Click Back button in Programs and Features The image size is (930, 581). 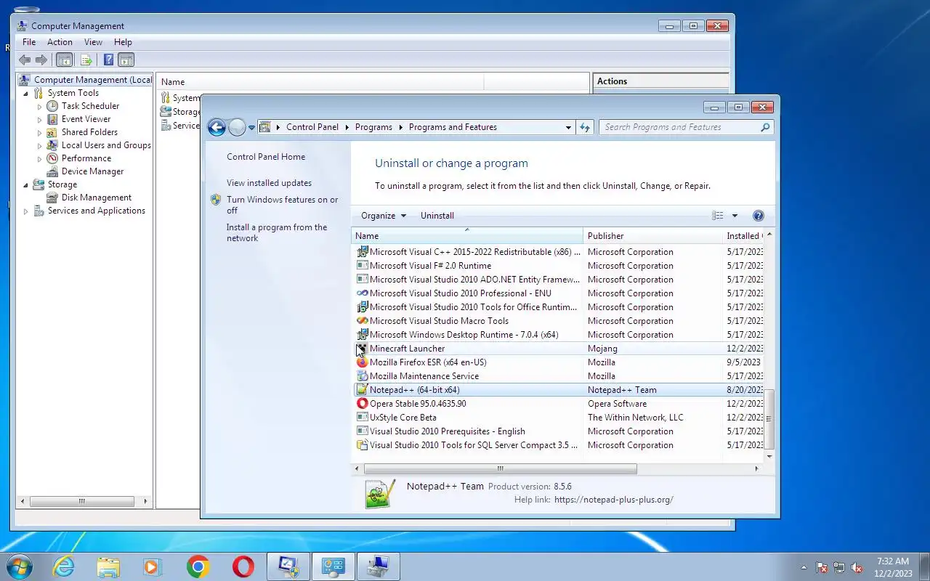coord(217,128)
